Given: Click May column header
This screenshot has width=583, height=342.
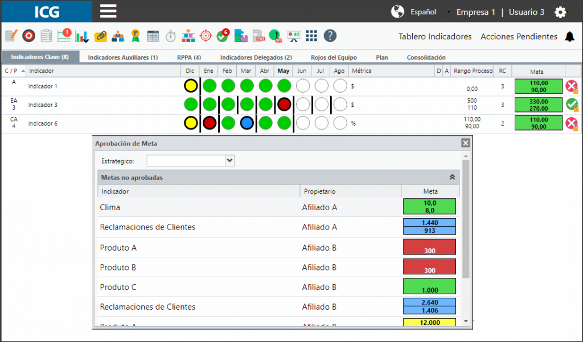Looking at the screenshot, I should pyautogui.click(x=284, y=71).
